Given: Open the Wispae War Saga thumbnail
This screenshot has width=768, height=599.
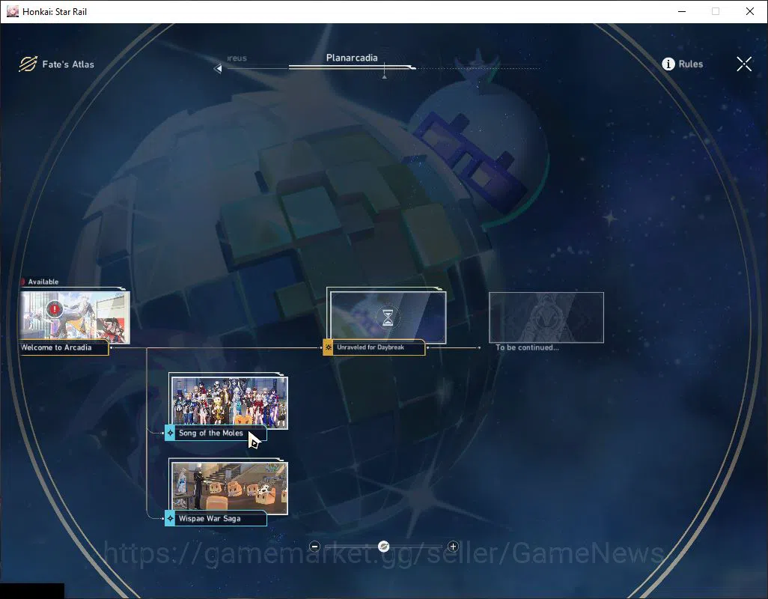Looking at the screenshot, I should click(229, 488).
